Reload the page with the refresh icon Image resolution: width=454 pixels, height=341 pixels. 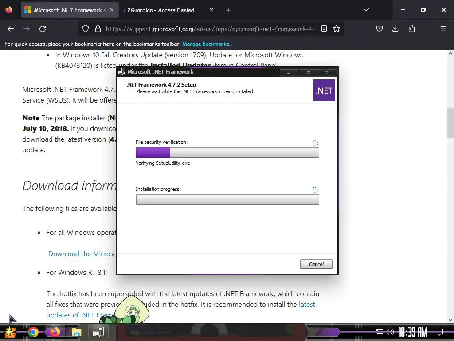point(43,29)
